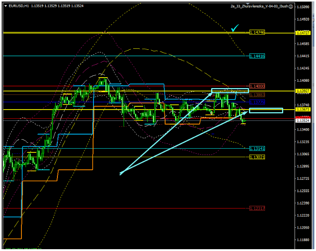The height and width of the screenshot is (251, 316).
Task: Click the red 1.12317 level label
Action: pos(258,208)
